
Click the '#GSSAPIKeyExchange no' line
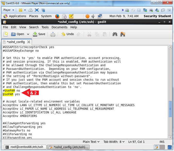click(x=21, y=51)
